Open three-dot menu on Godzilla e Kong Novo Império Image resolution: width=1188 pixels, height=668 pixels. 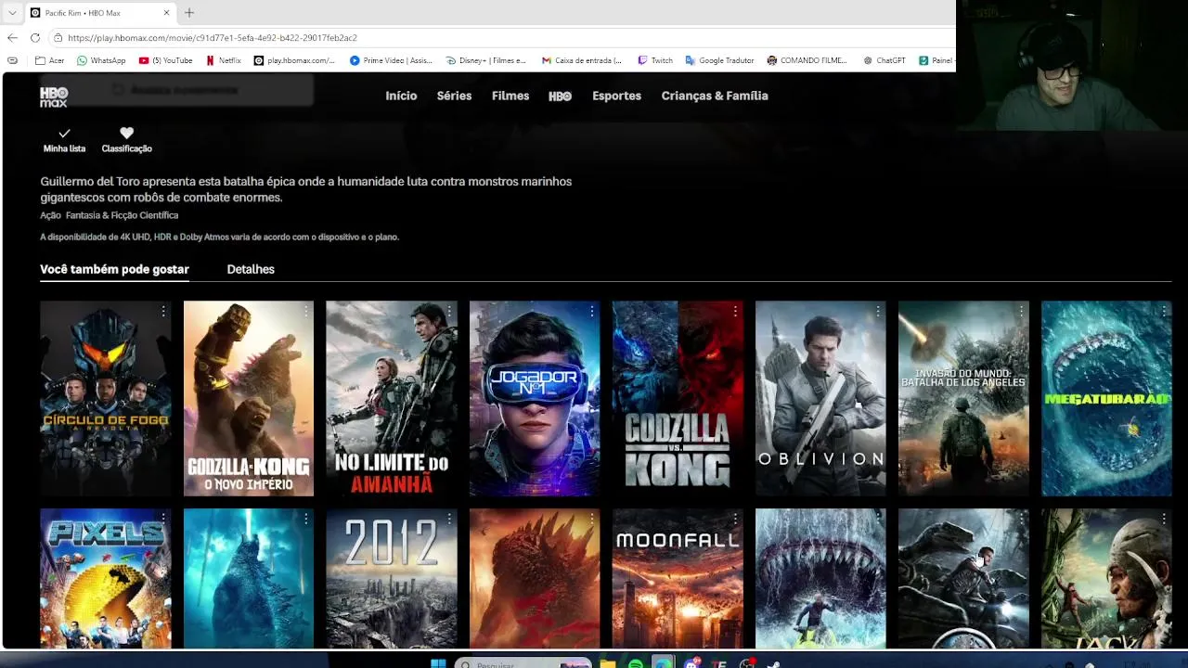pyautogui.click(x=306, y=311)
